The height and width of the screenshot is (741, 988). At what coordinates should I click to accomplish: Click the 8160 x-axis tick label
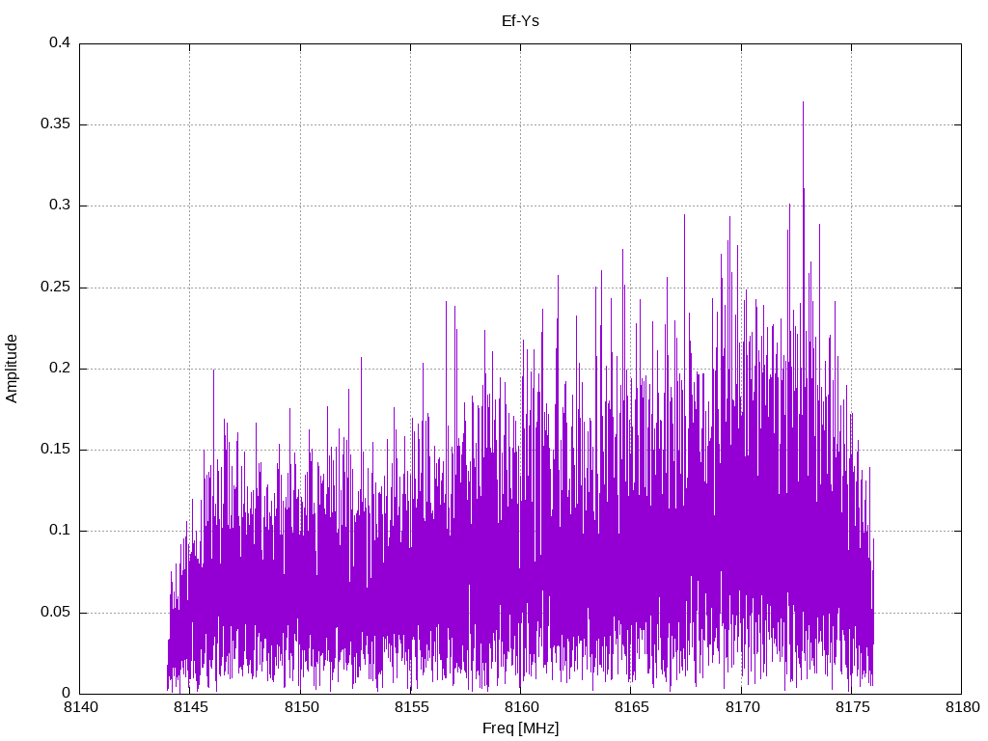point(522,707)
